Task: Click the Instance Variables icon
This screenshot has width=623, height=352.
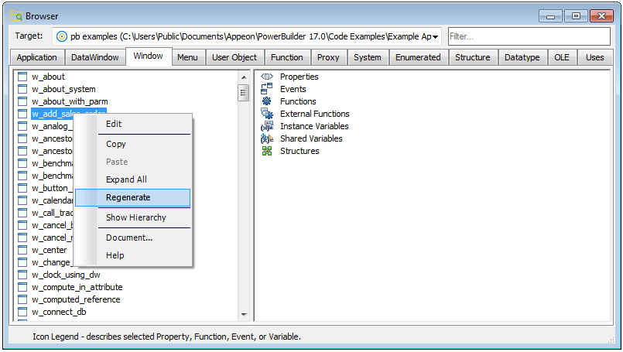Action: [267, 126]
